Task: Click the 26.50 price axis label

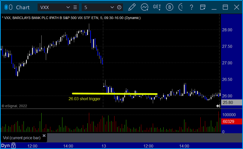Action: coord(227,79)
